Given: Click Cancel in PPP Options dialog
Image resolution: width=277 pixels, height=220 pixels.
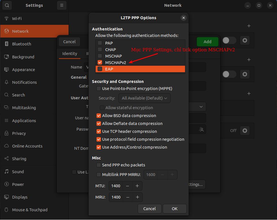Looking at the screenshot, I should point(150,209).
